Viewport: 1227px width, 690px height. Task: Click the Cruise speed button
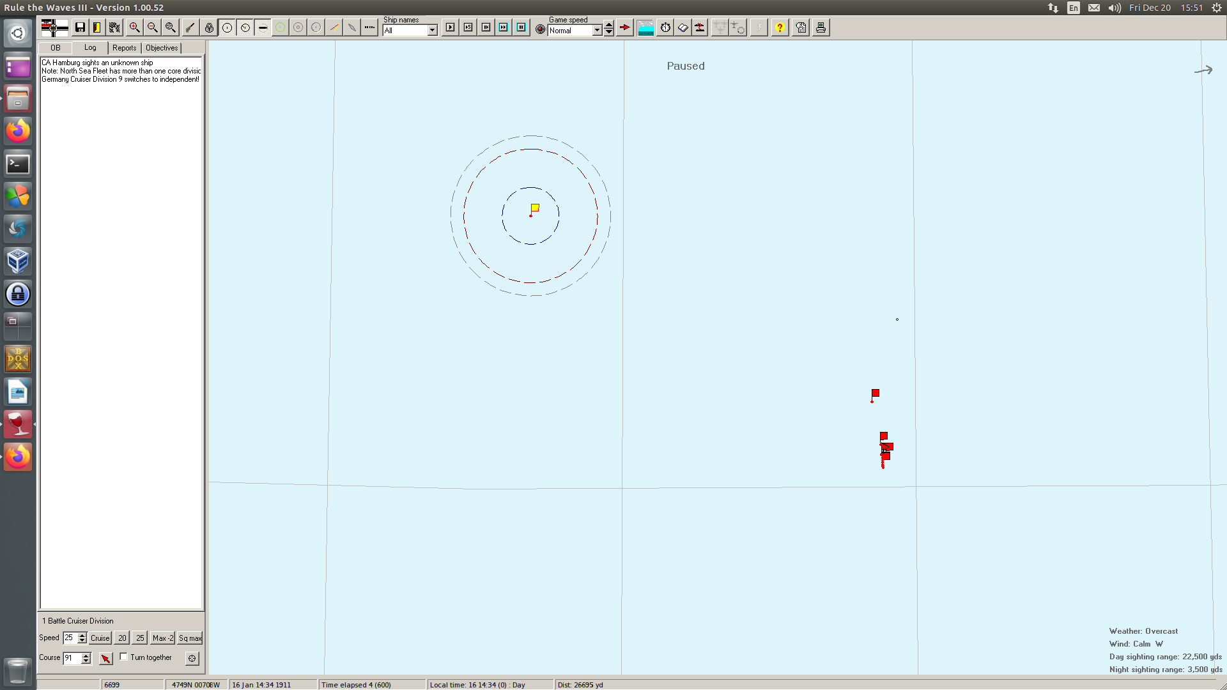click(100, 638)
